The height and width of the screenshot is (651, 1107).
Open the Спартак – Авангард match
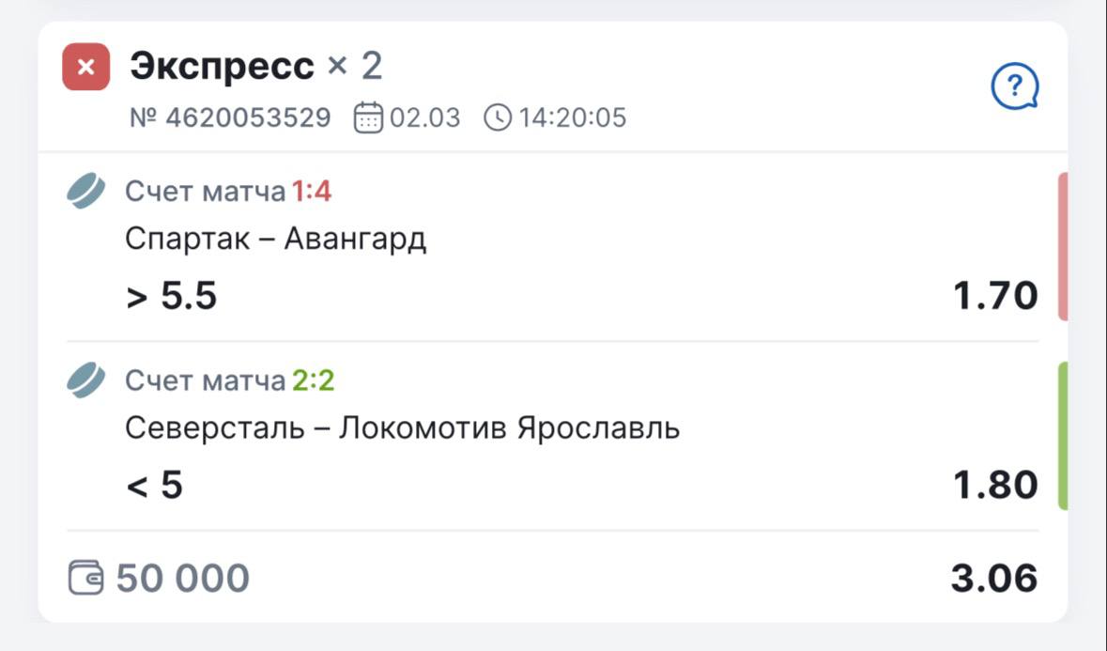(276, 240)
